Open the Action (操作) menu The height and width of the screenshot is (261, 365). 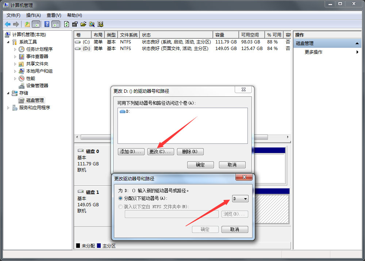pyautogui.click(x=33, y=15)
